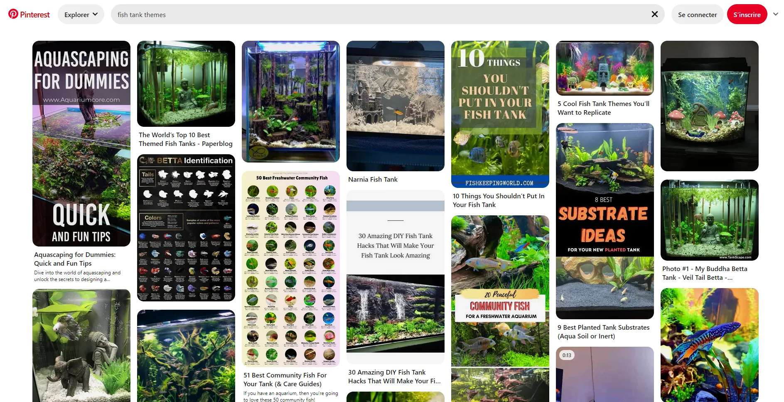
Task: Open the 8 Best Substrate Ideas pin image
Action: click(x=605, y=221)
